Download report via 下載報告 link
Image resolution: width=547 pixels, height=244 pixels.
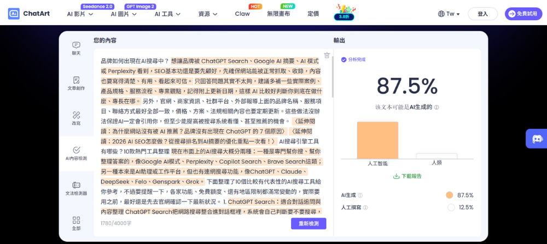pos(407,176)
